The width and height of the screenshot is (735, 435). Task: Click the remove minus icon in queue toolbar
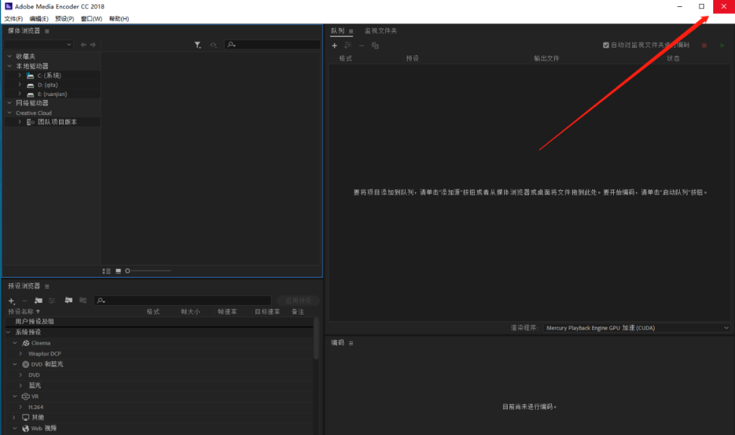[x=361, y=46]
